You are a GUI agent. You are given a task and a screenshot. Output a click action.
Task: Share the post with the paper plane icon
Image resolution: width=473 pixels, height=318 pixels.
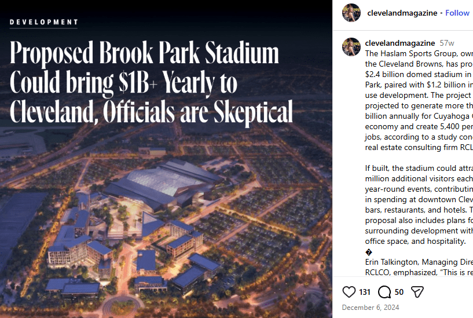tap(416, 292)
